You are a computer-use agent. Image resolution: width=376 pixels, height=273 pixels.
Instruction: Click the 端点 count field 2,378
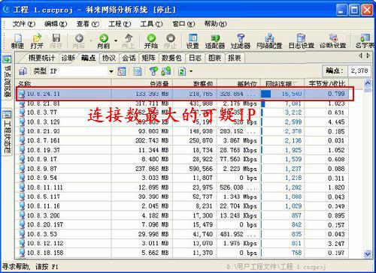(x=359, y=71)
